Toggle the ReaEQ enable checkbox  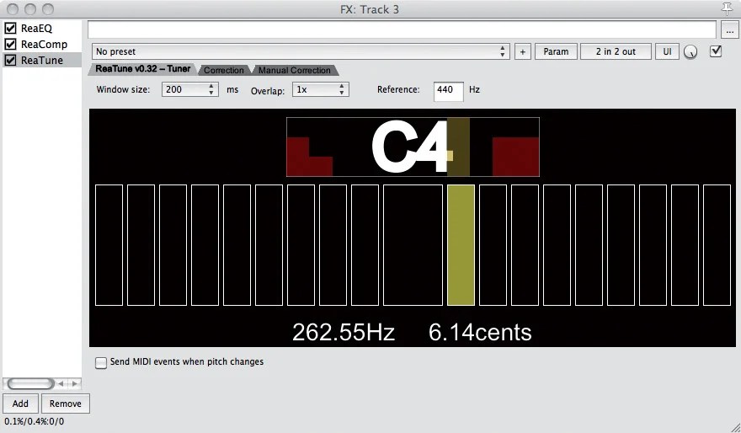point(10,29)
